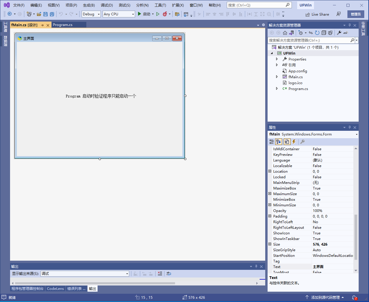
Task: Click 添加到源代码管理 in status bar
Action: (325, 298)
